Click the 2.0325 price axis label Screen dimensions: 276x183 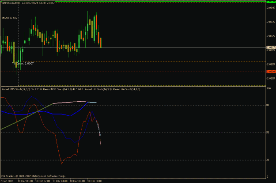pos(271,36)
